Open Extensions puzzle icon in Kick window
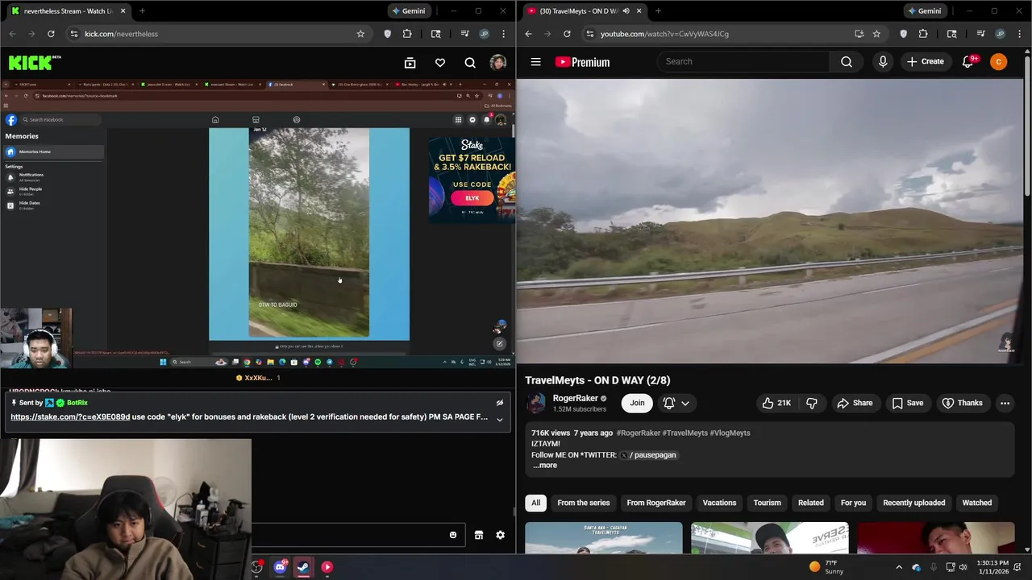1032x580 pixels. point(407,34)
